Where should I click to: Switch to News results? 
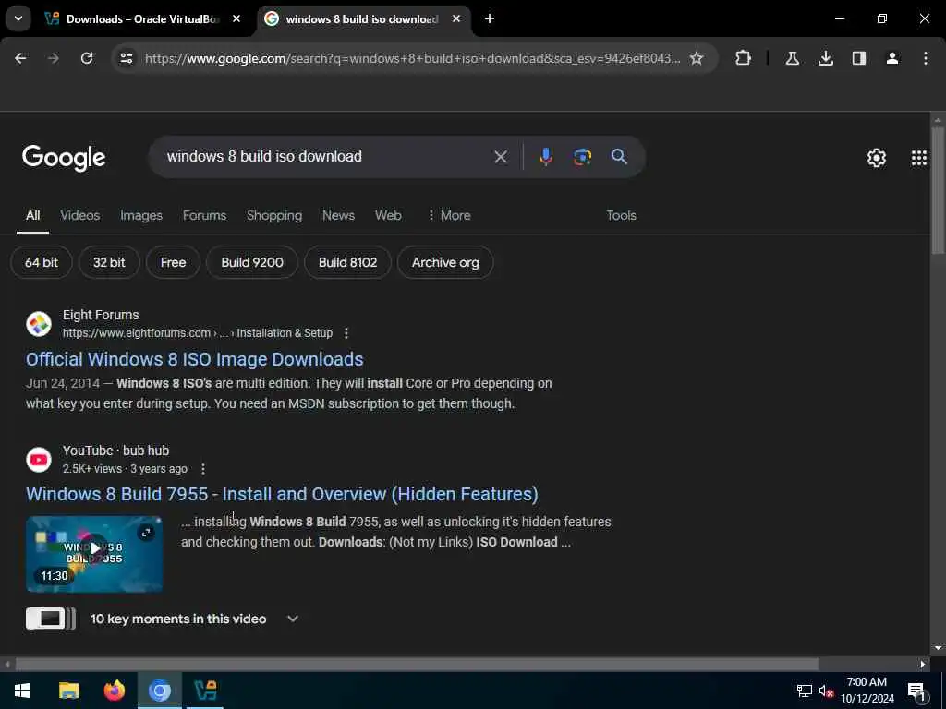point(338,216)
